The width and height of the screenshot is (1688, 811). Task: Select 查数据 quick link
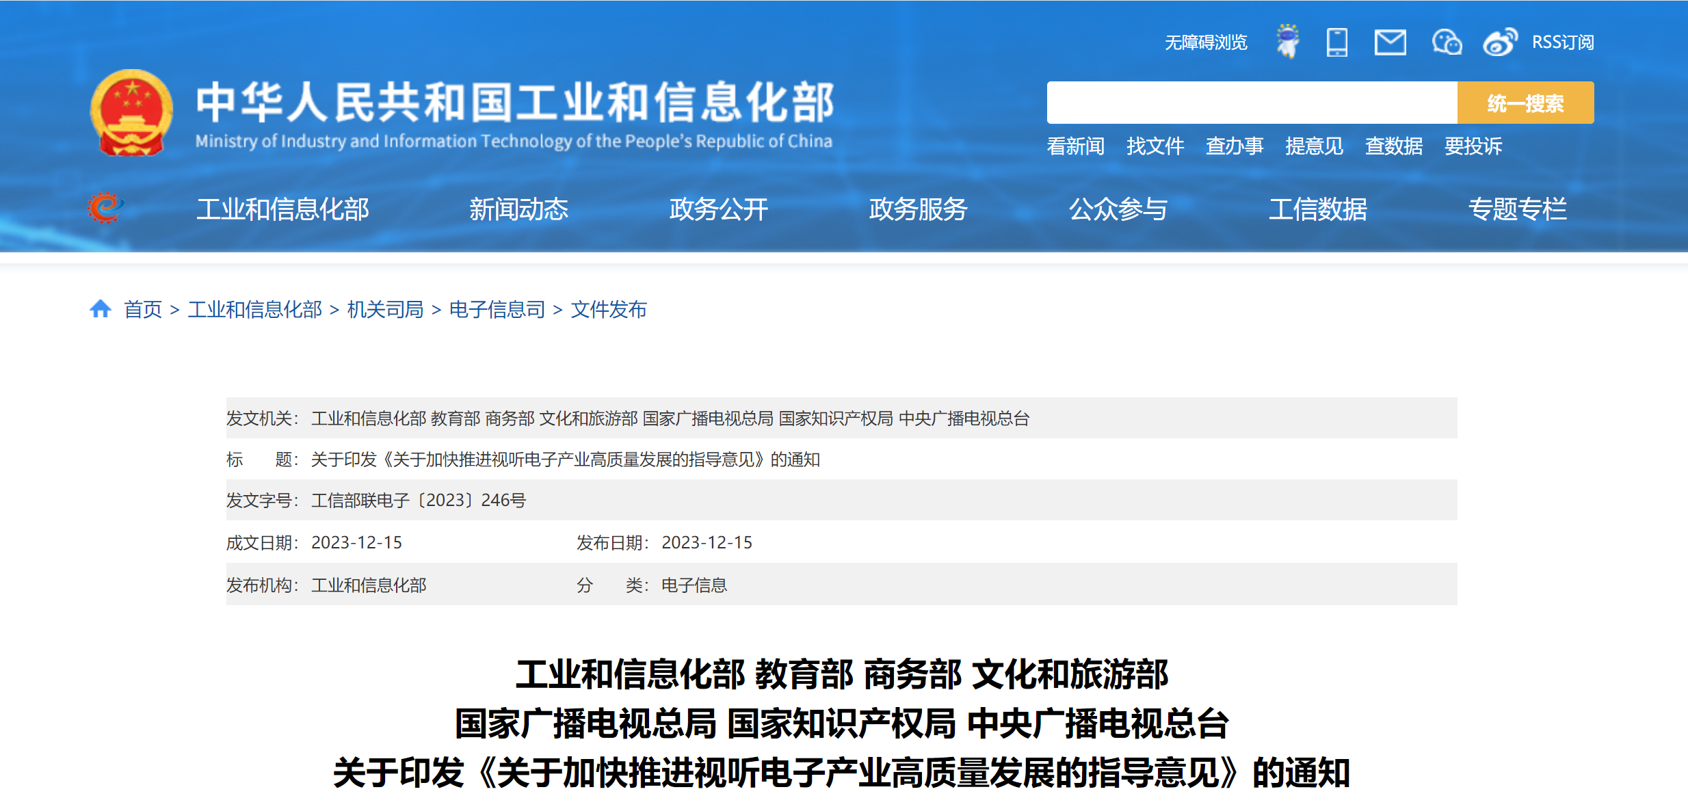pos(1394,146)
